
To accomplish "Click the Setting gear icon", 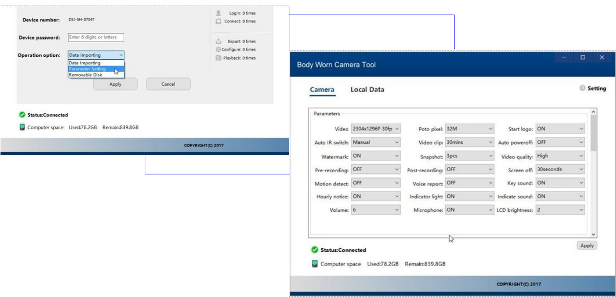I will pos(582,89).
